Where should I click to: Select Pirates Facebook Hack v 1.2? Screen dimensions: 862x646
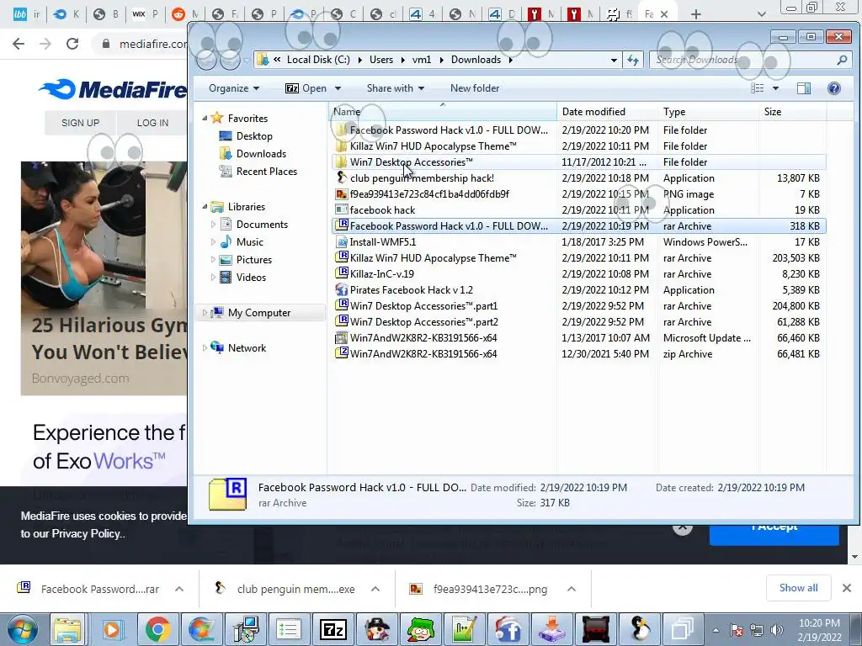pos(578,289)
